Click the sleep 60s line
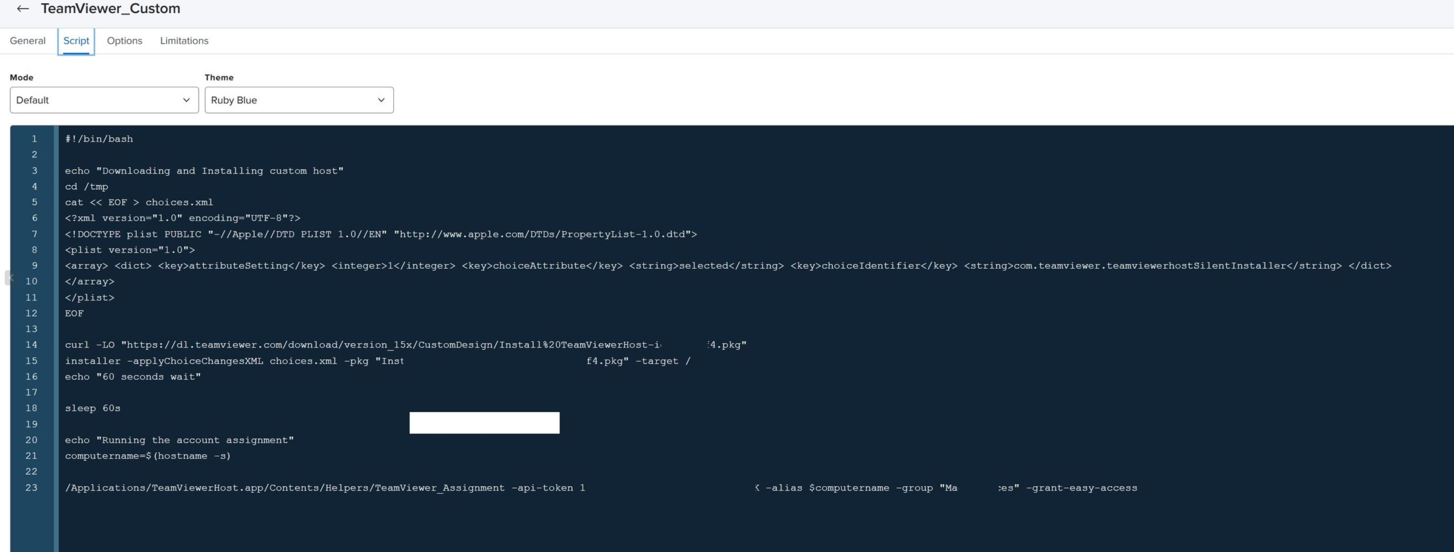The image size is (1454, 552). (93, 408)
